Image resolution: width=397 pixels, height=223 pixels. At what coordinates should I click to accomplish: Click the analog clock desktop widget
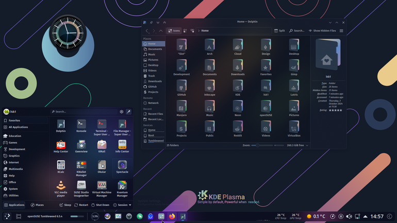tap(68, 33)
